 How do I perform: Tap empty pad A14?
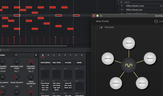tap(57, 74)
